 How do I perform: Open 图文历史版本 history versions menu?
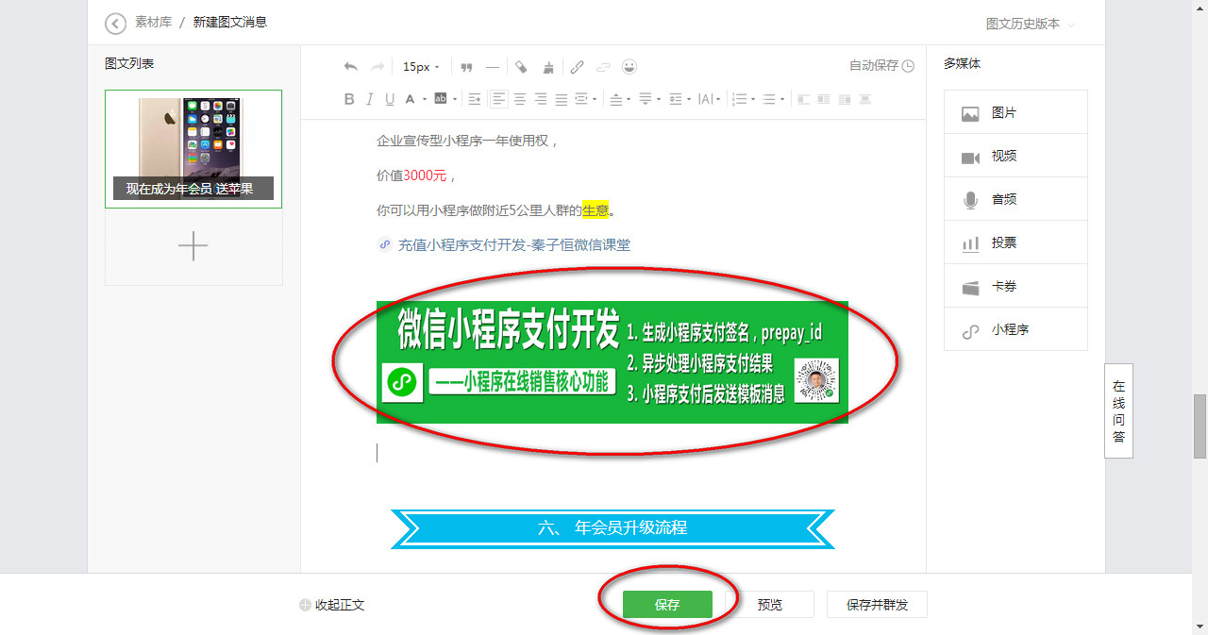[1031, 24]
